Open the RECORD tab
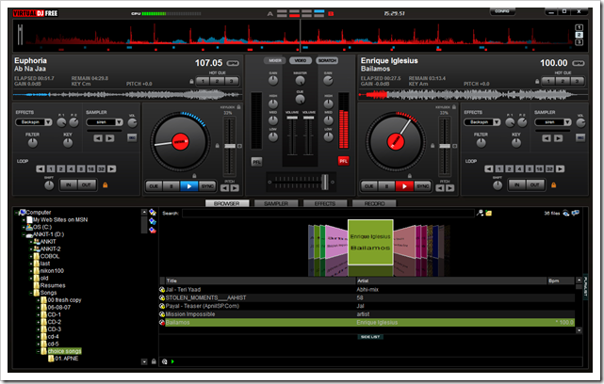Viewport: 604px width, 384px height. point(374,203)
